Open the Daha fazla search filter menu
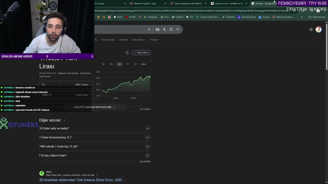 click(x=139, y=40)
